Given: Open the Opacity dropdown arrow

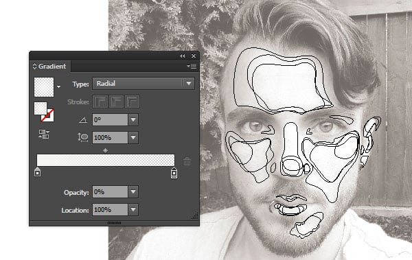Looking at the screenshot, I should tap(133, 192).
